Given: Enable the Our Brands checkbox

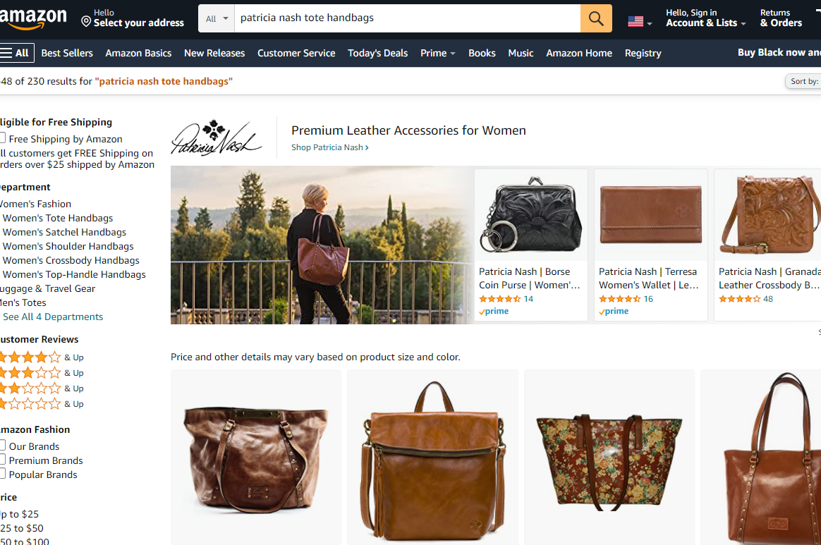Looking at the screenshot, I should click(x=3, y=446).
